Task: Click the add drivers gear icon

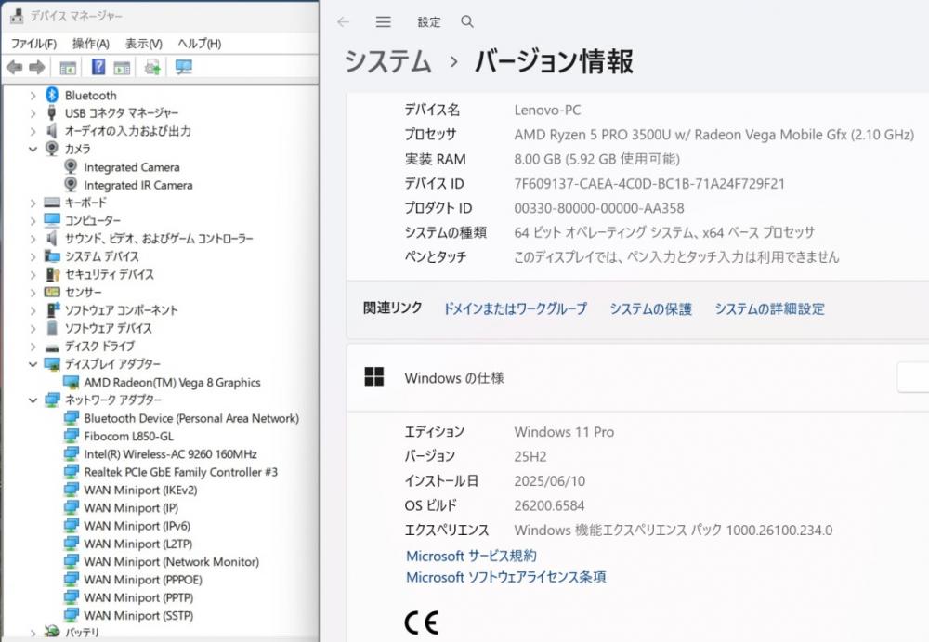Action: (152, 67)
